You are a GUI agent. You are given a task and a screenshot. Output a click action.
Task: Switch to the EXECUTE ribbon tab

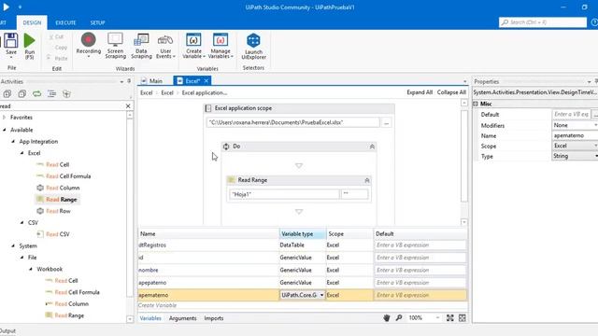point(65,22)
